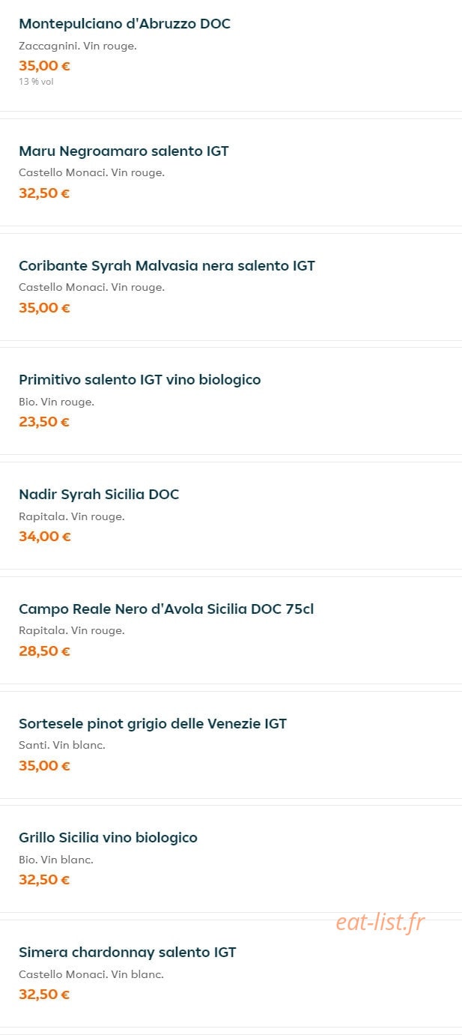462x1035 pixels.
Task: Click the 32,50 € Grillo Sicilia price
Action: pos(44,880)
